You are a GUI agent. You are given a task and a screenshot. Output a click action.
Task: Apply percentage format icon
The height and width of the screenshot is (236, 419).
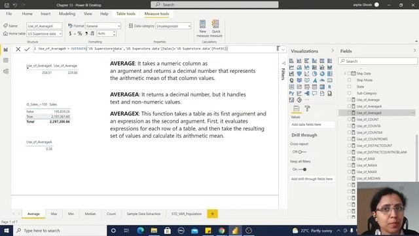[80, 33]
